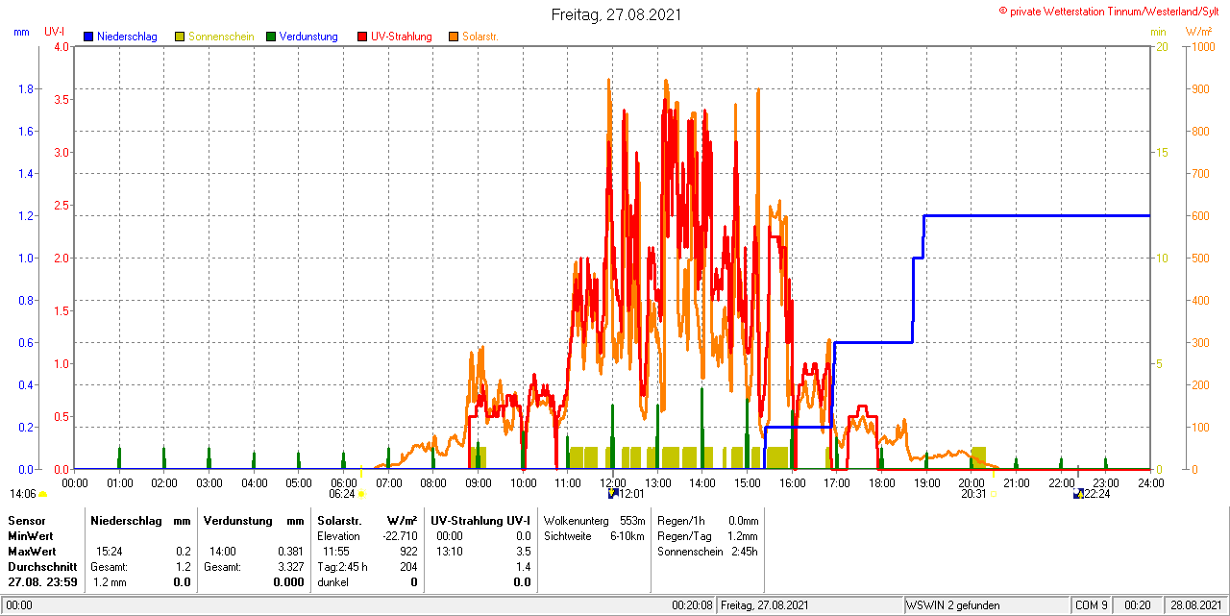Click the yellow icon beside 14:06
This screenshot has height=616, width=1230.
click(x=42, y=494)
